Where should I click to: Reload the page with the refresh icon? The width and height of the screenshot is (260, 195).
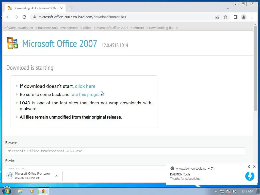tap(24, 17)
